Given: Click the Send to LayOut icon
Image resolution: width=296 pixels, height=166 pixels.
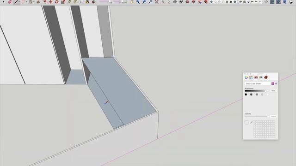Looking at the screenshot, I should point(199,2).
